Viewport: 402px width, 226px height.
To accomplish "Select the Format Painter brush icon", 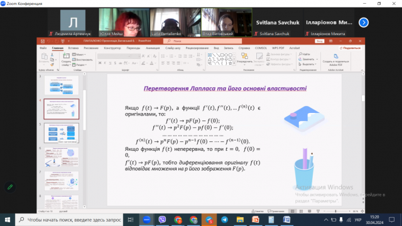I will [x=52, y=65].
